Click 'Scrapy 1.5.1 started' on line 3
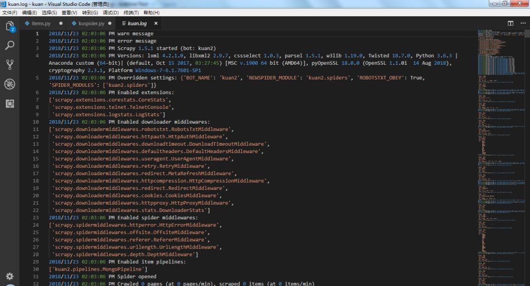Screen dimensions: 530x286 coord(147,49)
